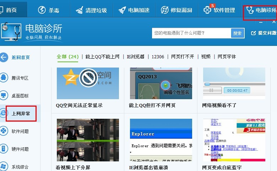Open 硬件问题 category in sidebar
277x171 pixels.
tap(20, 149)
